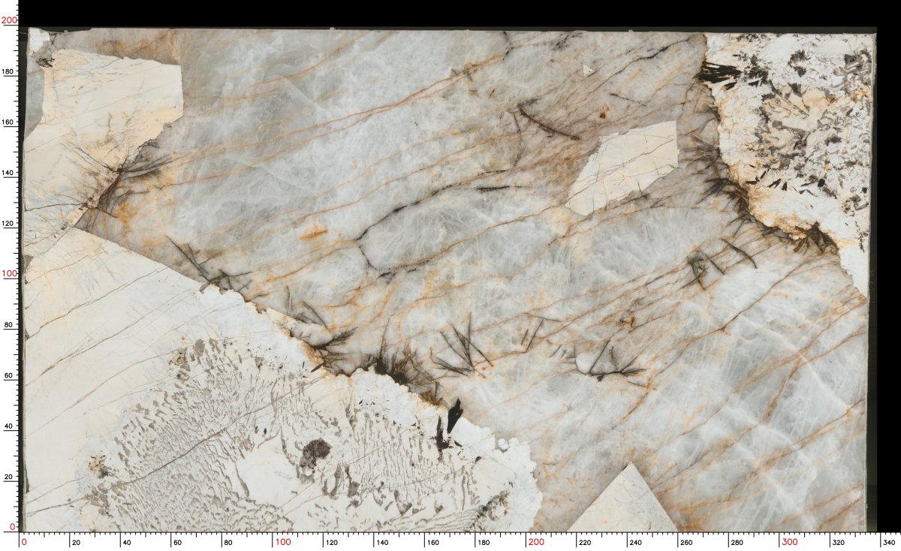This screenshot has height=551, width=901.
Task: Click the 180 mark on horizontal ruler
Action: 484,542
